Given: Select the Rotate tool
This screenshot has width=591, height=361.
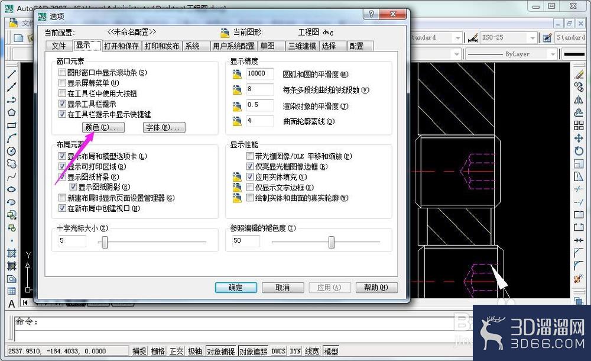Looking at the screenshot, I should click(579, 151).
